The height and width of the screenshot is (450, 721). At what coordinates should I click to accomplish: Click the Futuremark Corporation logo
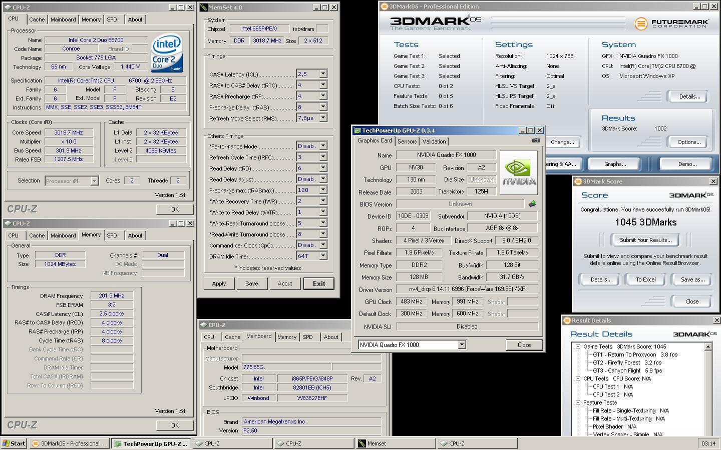point(671,23)
